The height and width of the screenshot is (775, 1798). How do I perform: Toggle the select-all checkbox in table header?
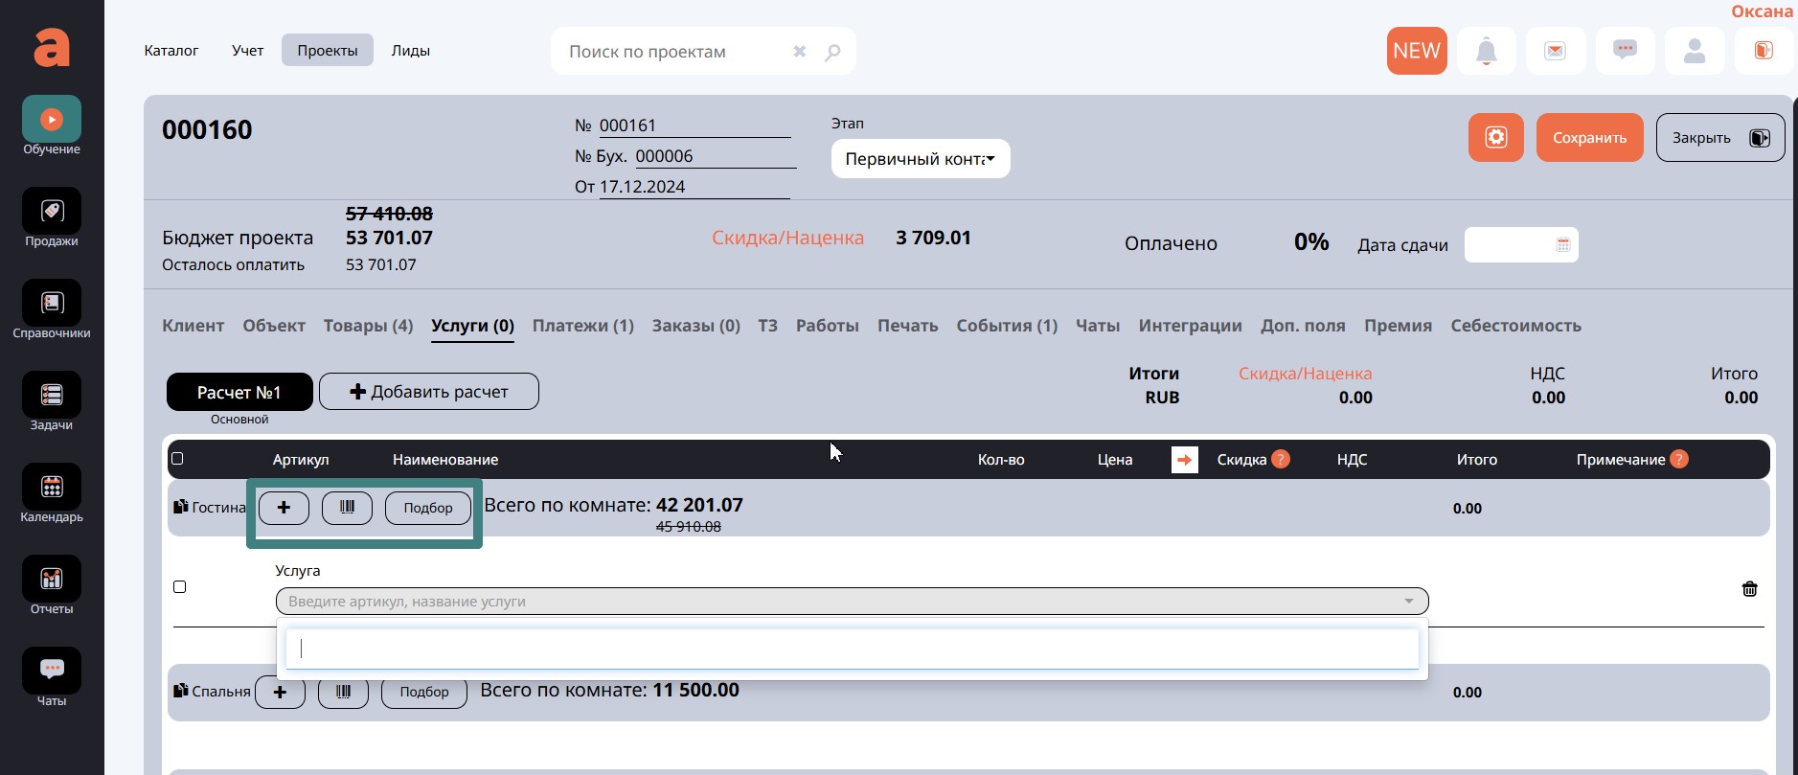click(177, 459)
